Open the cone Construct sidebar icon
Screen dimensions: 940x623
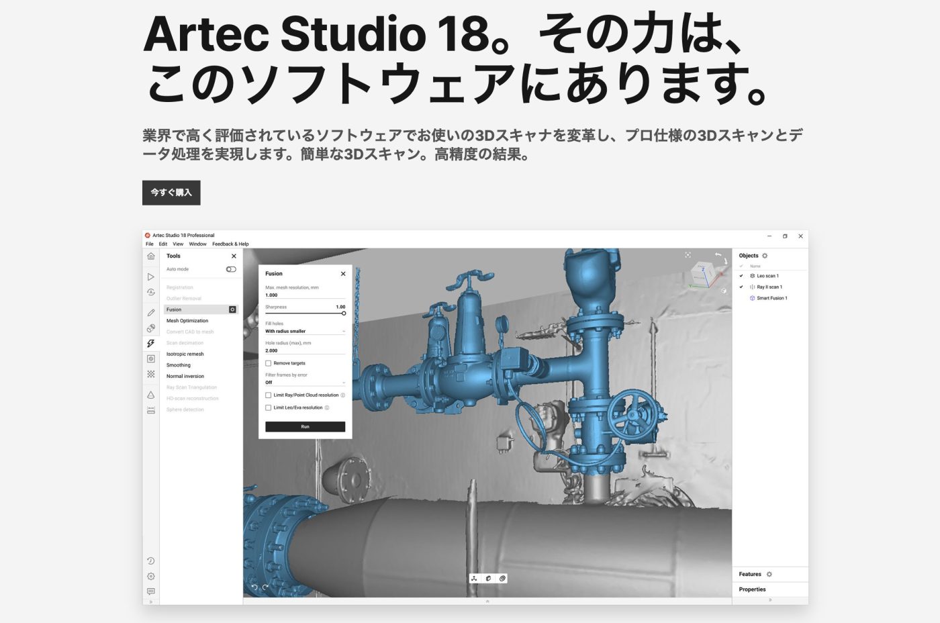151,395
